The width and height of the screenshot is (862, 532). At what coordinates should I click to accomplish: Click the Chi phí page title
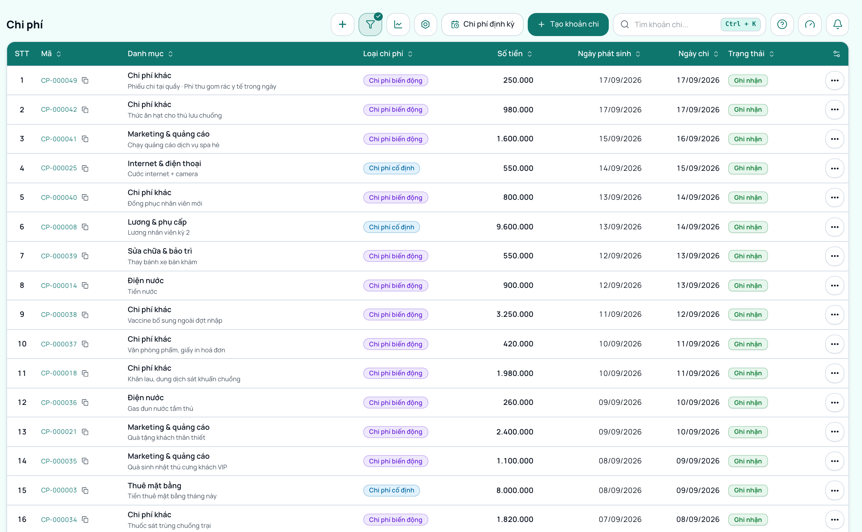[x=25, y=25]
